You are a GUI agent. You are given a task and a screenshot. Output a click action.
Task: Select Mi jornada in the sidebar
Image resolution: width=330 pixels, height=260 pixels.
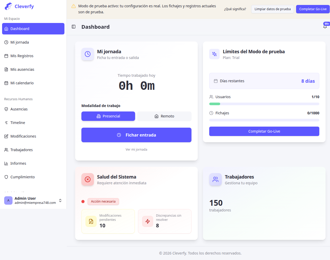20,42
